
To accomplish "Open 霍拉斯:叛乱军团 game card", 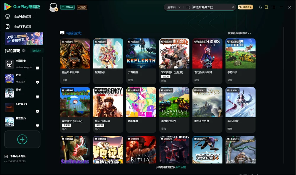I will point(75,61).
